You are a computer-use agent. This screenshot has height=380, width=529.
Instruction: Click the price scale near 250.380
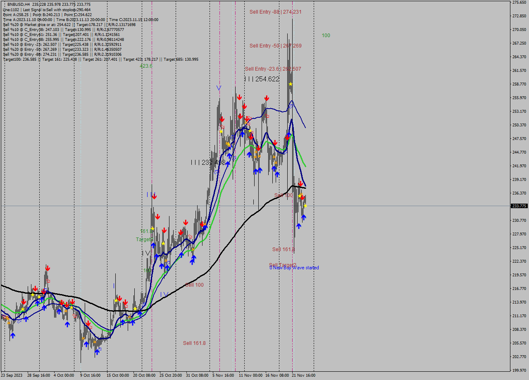(x=519, y=125)
